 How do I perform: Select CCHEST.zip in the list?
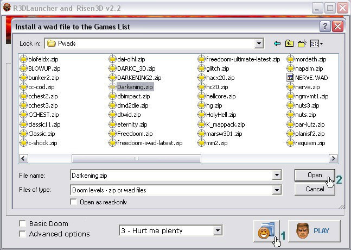pos(43,115)
